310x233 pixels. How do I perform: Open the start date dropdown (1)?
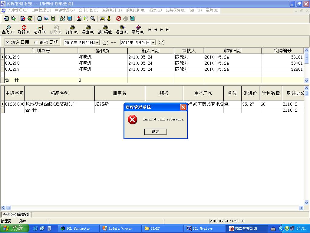click(97, 42)
